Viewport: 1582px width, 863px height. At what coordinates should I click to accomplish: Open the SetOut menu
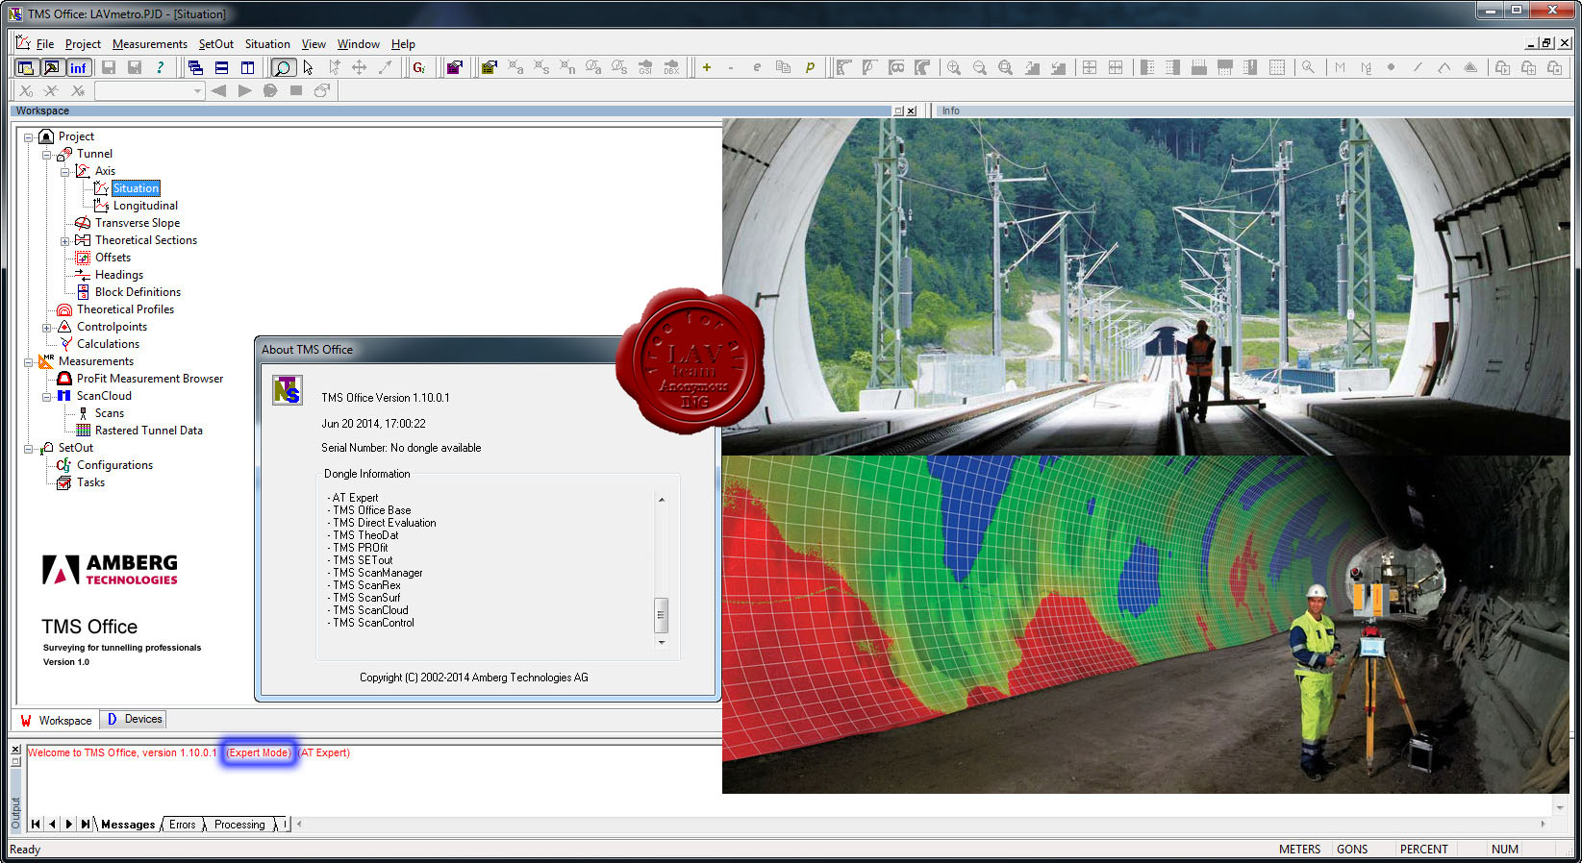click(216, 44)
